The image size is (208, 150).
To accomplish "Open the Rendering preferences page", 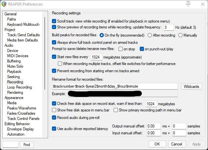I will [15, 92].
